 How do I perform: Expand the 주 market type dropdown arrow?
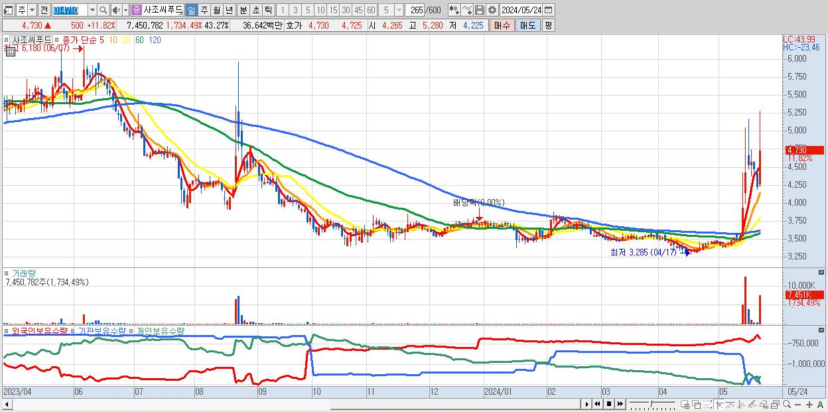point(33,10)
